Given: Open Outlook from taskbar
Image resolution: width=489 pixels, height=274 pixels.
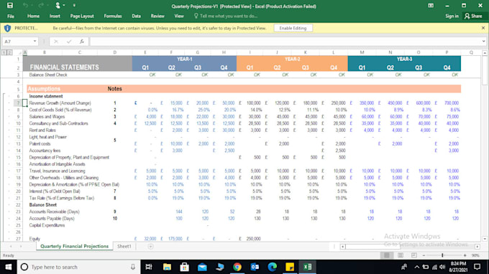Looking at the screenshot, I should (x=255, y=267).
